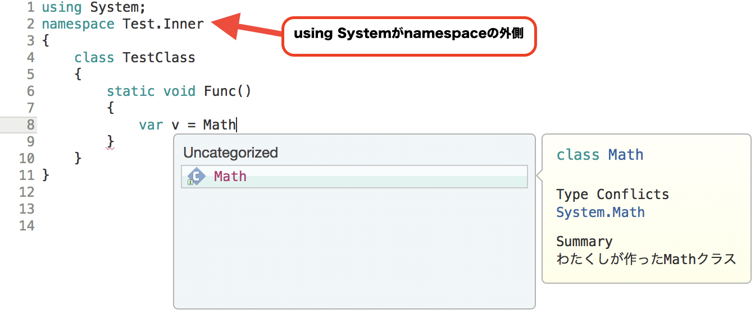Click the Type Conflicts label in tooltip
This screenshot has height=314, width=755.
coord(612,195)
